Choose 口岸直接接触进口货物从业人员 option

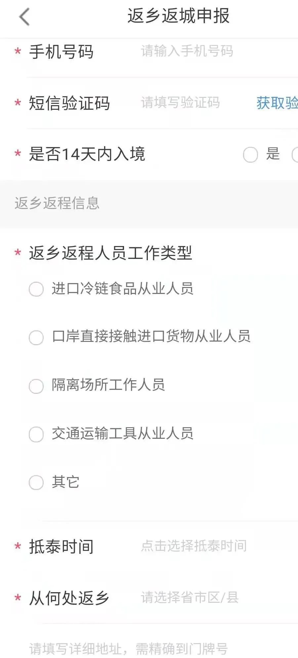tap(36, 338)
